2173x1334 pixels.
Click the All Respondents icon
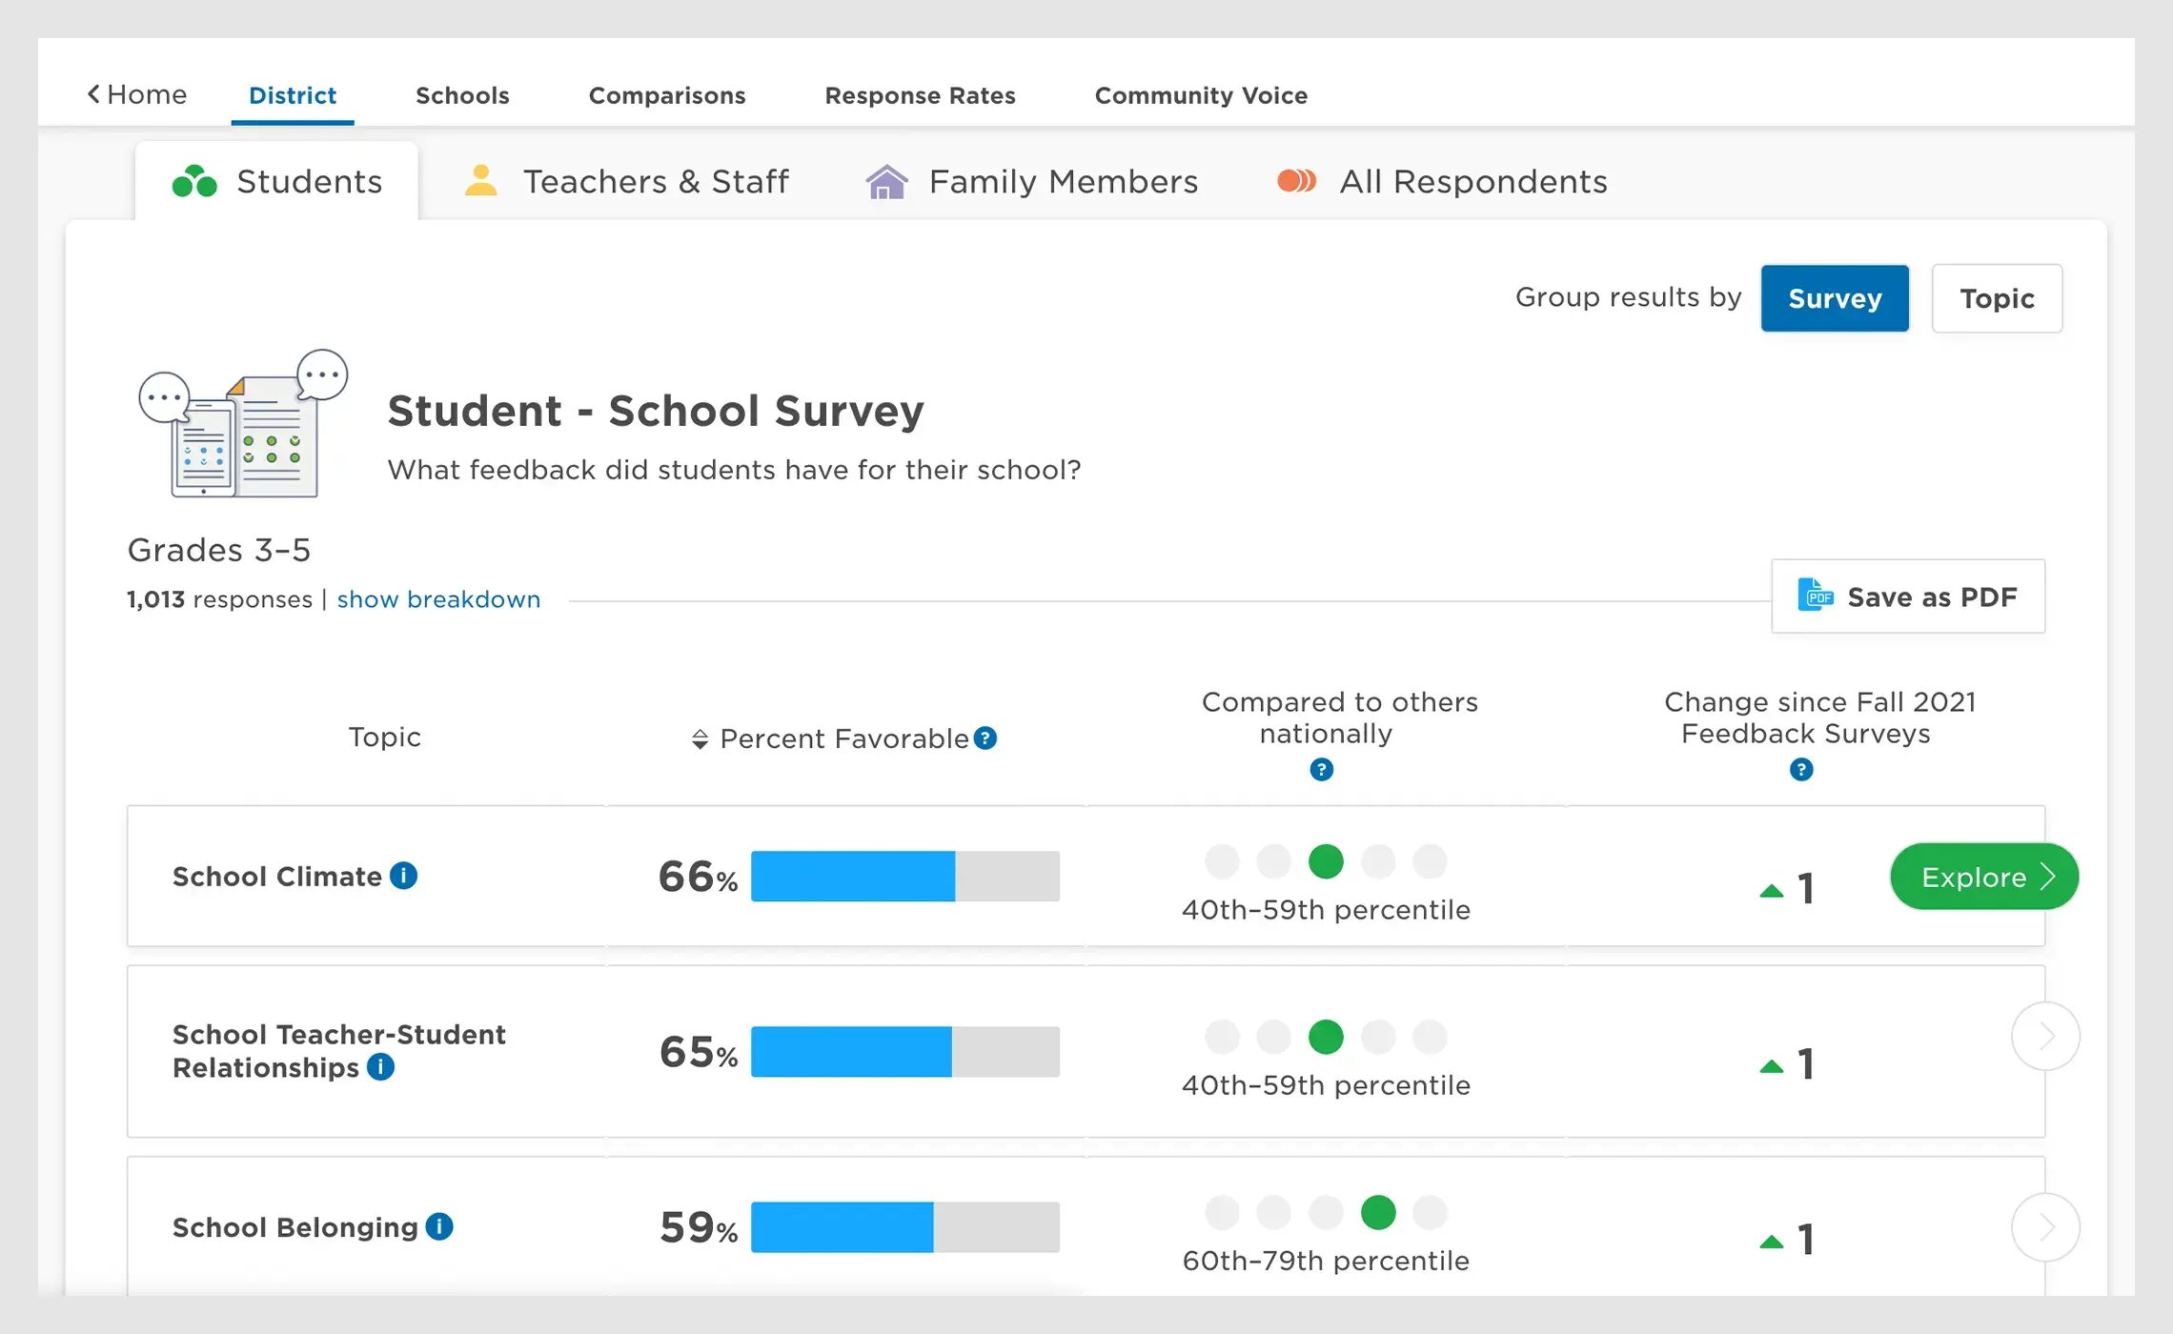(1297, 181)
